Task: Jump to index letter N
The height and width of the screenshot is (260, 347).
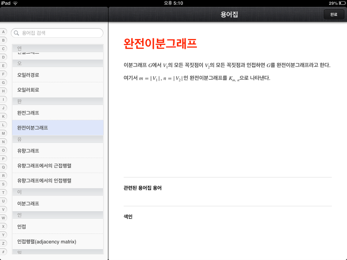Action: (3, 142)
